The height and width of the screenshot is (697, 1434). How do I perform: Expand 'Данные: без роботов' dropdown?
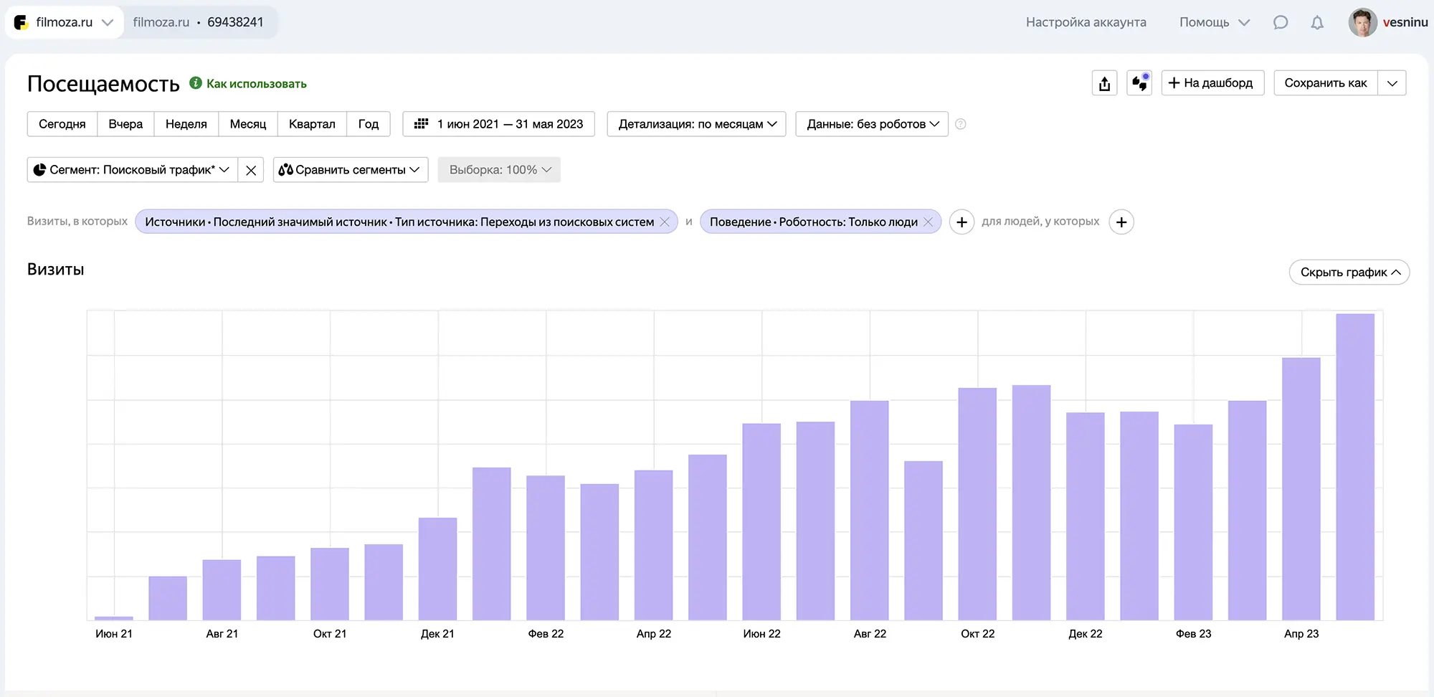pyautogui.click(x=871, y=124)
